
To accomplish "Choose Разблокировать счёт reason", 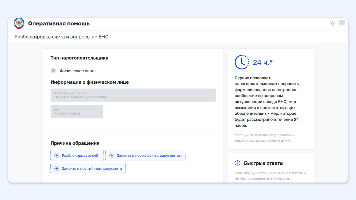I will tap(77, 156).
